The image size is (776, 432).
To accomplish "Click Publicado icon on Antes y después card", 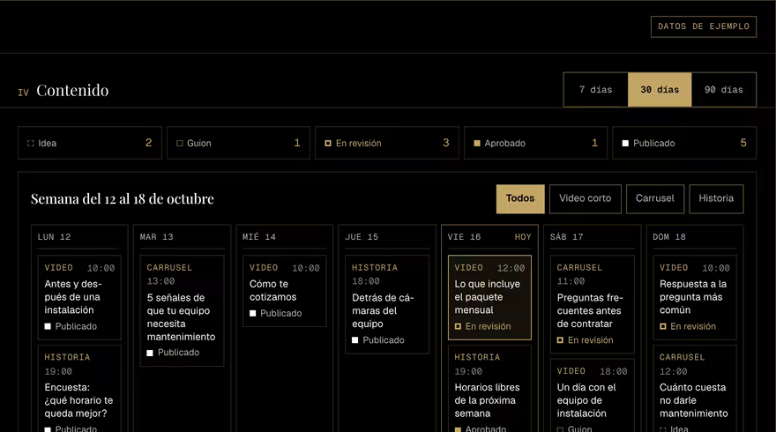I will [x=48, y=326].
